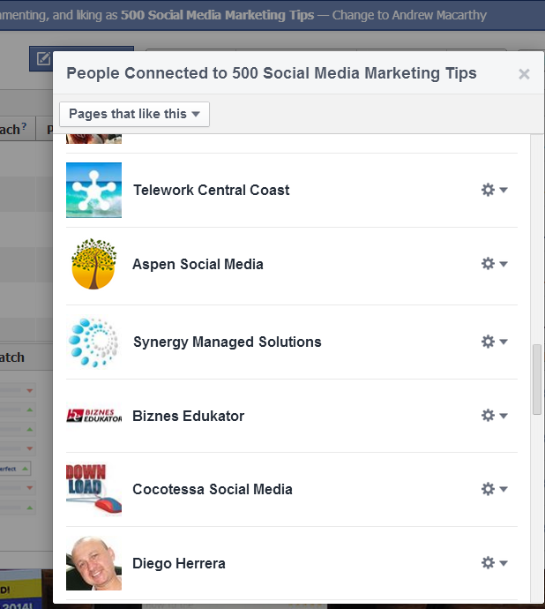Open gear settings for Cocotessa Social Media
This screenshot has width=545, height=609.
(x=494, y=489)
